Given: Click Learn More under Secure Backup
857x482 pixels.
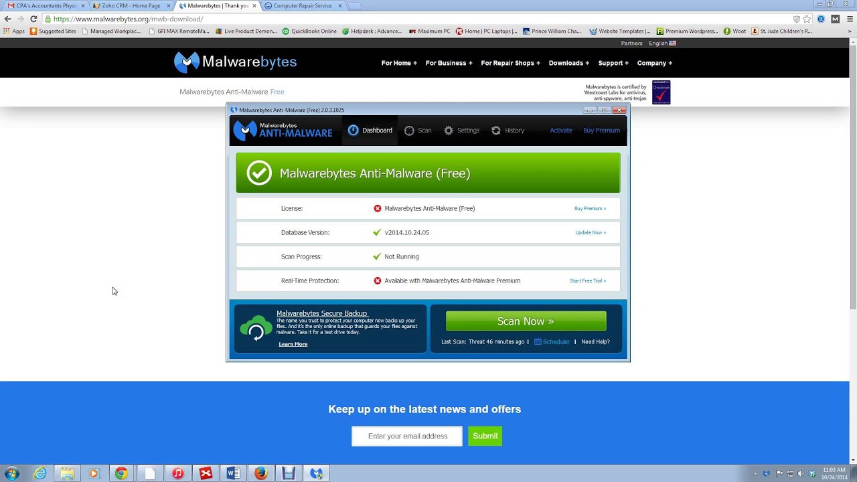Looking at the screenshot, I should [293, 344].
